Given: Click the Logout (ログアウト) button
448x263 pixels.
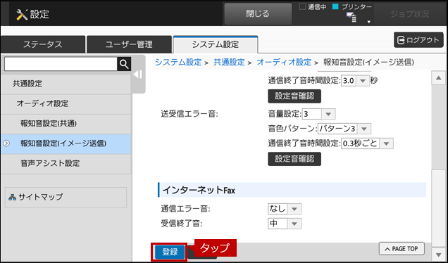Looking at the screenshot, I should point(418,40).
